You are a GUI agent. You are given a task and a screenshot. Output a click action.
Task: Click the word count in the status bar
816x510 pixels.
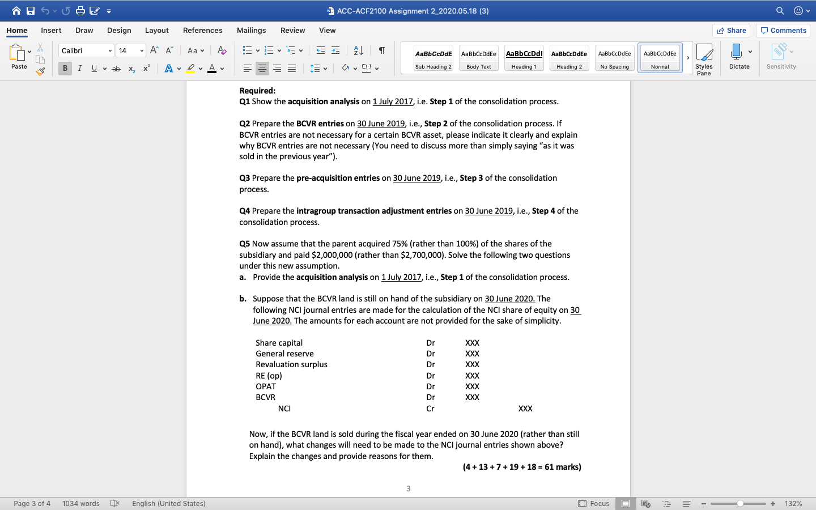tap(81, 503)
